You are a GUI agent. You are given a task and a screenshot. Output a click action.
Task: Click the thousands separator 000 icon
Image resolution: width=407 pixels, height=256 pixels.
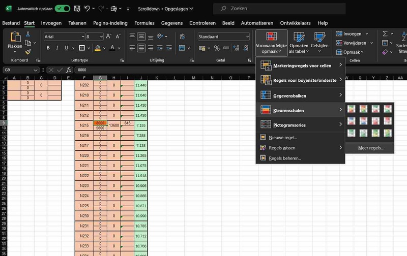point(226,48)
